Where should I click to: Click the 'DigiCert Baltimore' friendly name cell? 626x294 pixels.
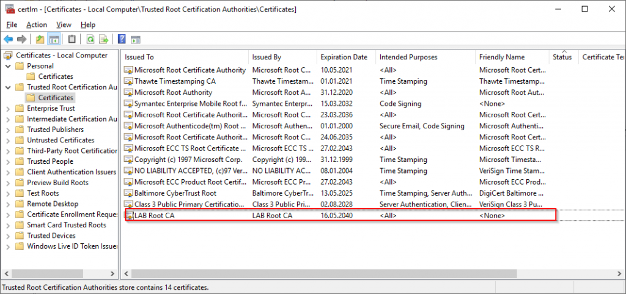click(511, 194)
